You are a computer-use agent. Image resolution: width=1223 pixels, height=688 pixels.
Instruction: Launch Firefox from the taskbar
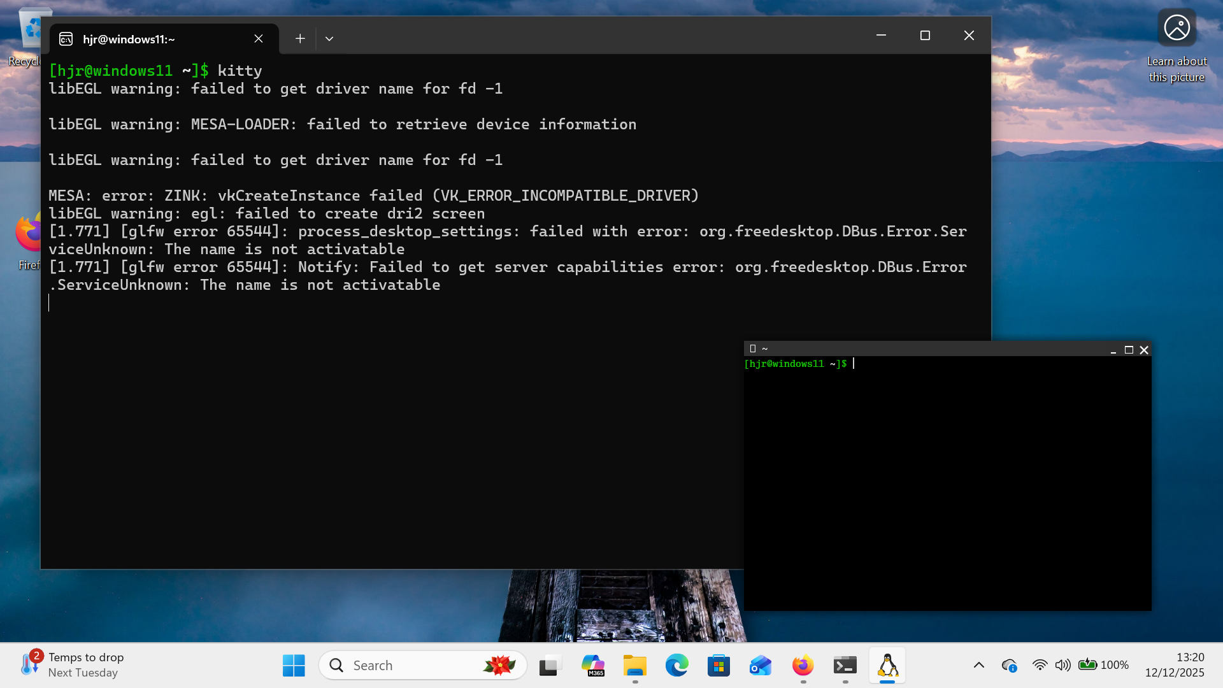point(803,666)
